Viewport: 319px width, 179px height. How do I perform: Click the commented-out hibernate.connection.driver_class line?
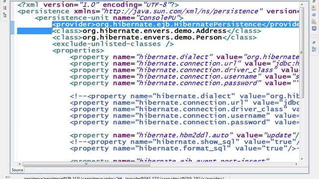pos(184,109)
